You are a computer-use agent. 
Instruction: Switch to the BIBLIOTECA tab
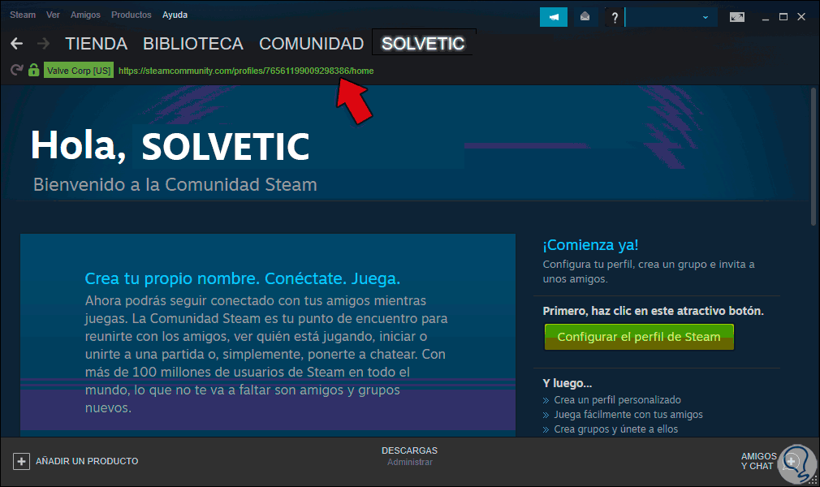pyautogui.click(x=193, y=43)
